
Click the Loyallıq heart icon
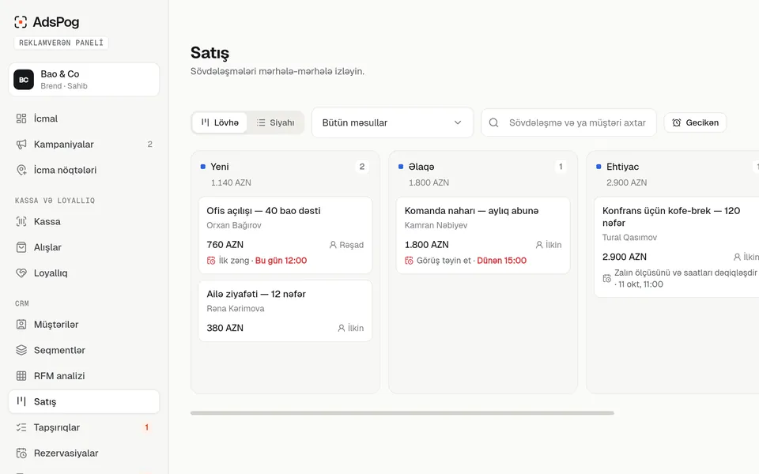coord(21,273)
